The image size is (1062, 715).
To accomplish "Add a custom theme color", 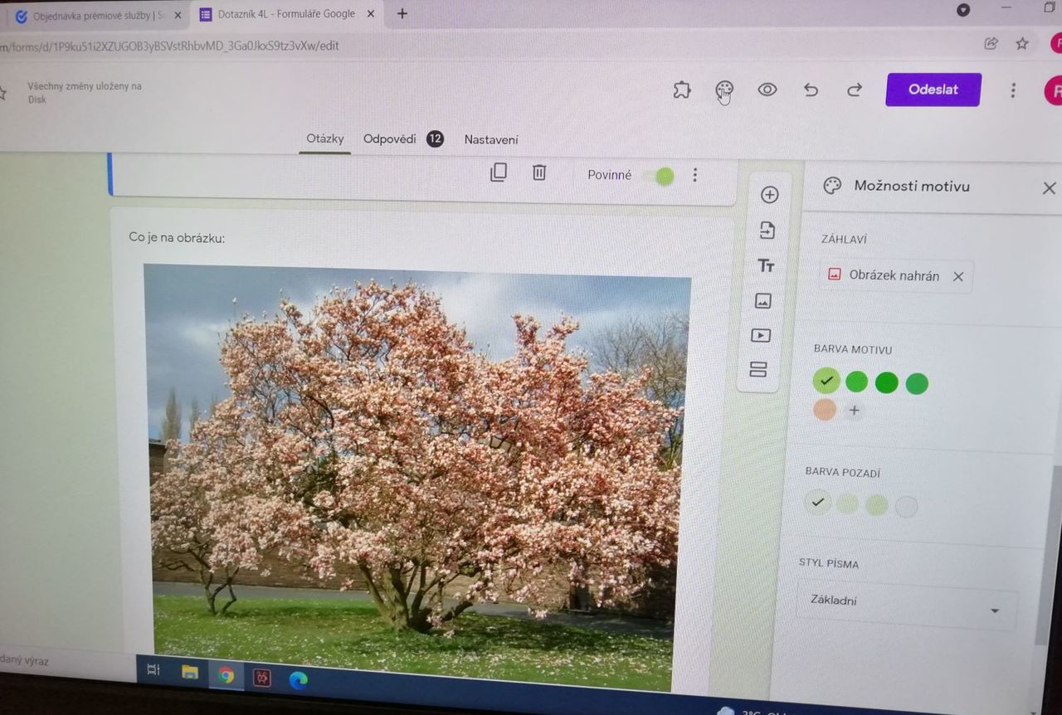I will click(854, 411).
